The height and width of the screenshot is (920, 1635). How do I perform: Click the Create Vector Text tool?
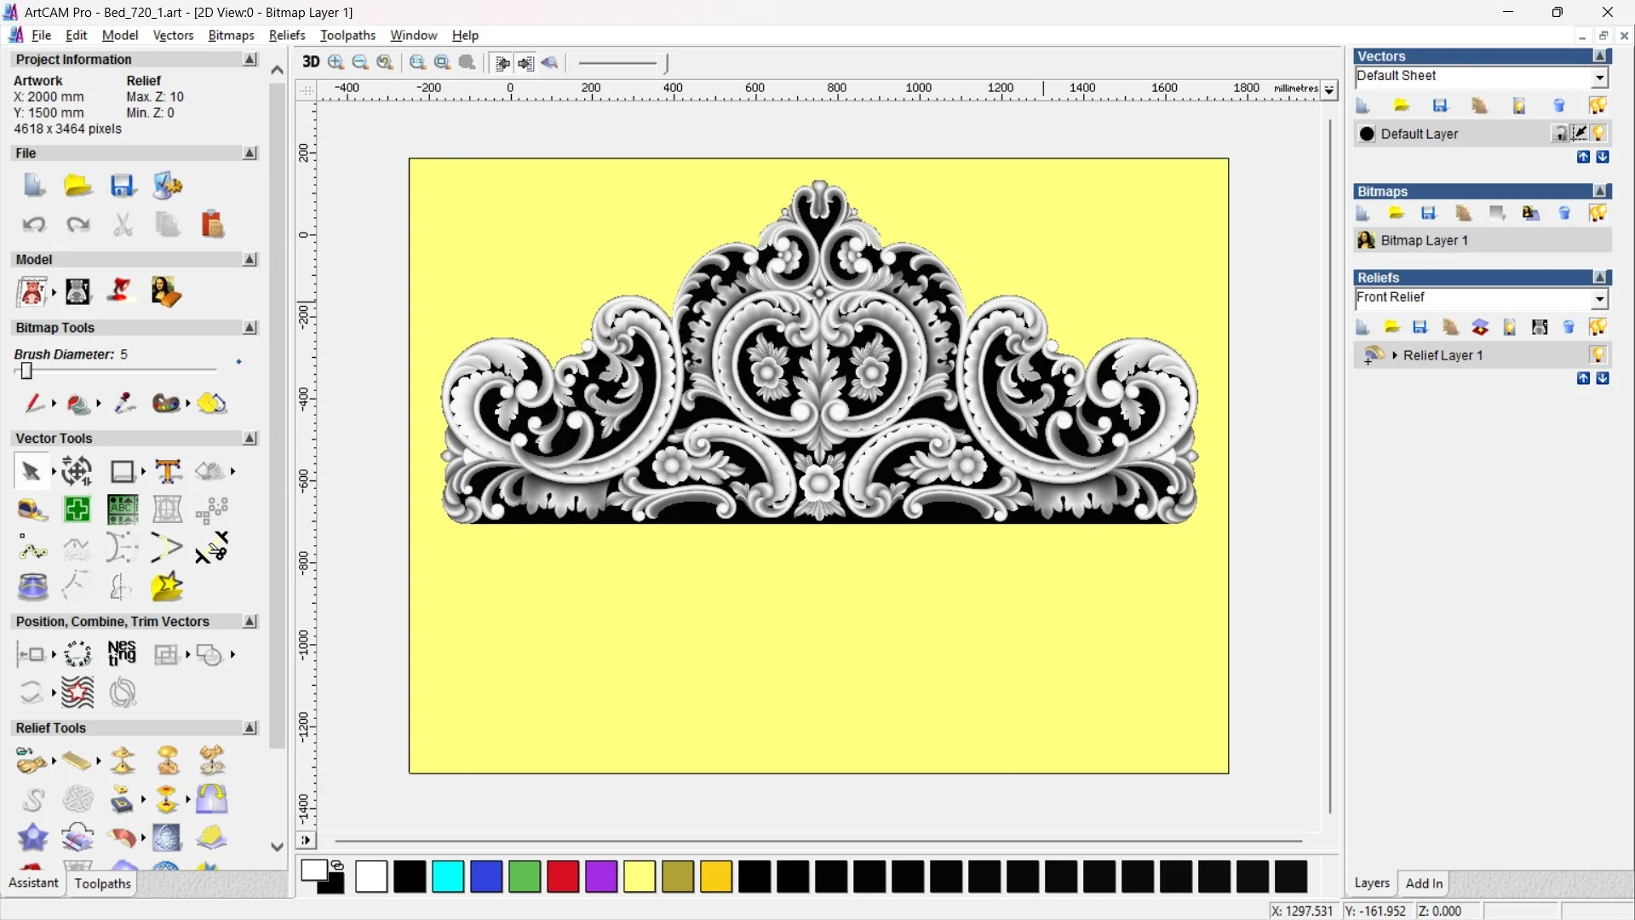tap(168, 471)
